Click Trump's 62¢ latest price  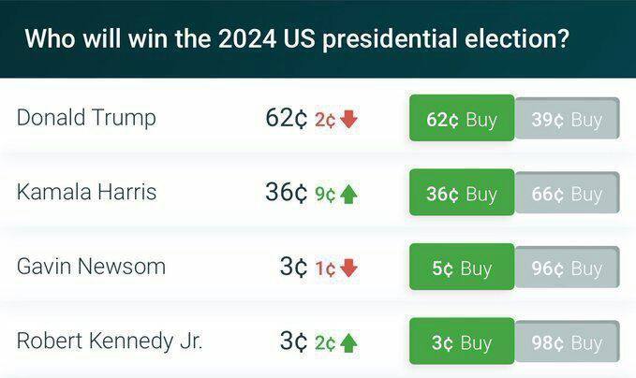point(287,118)
